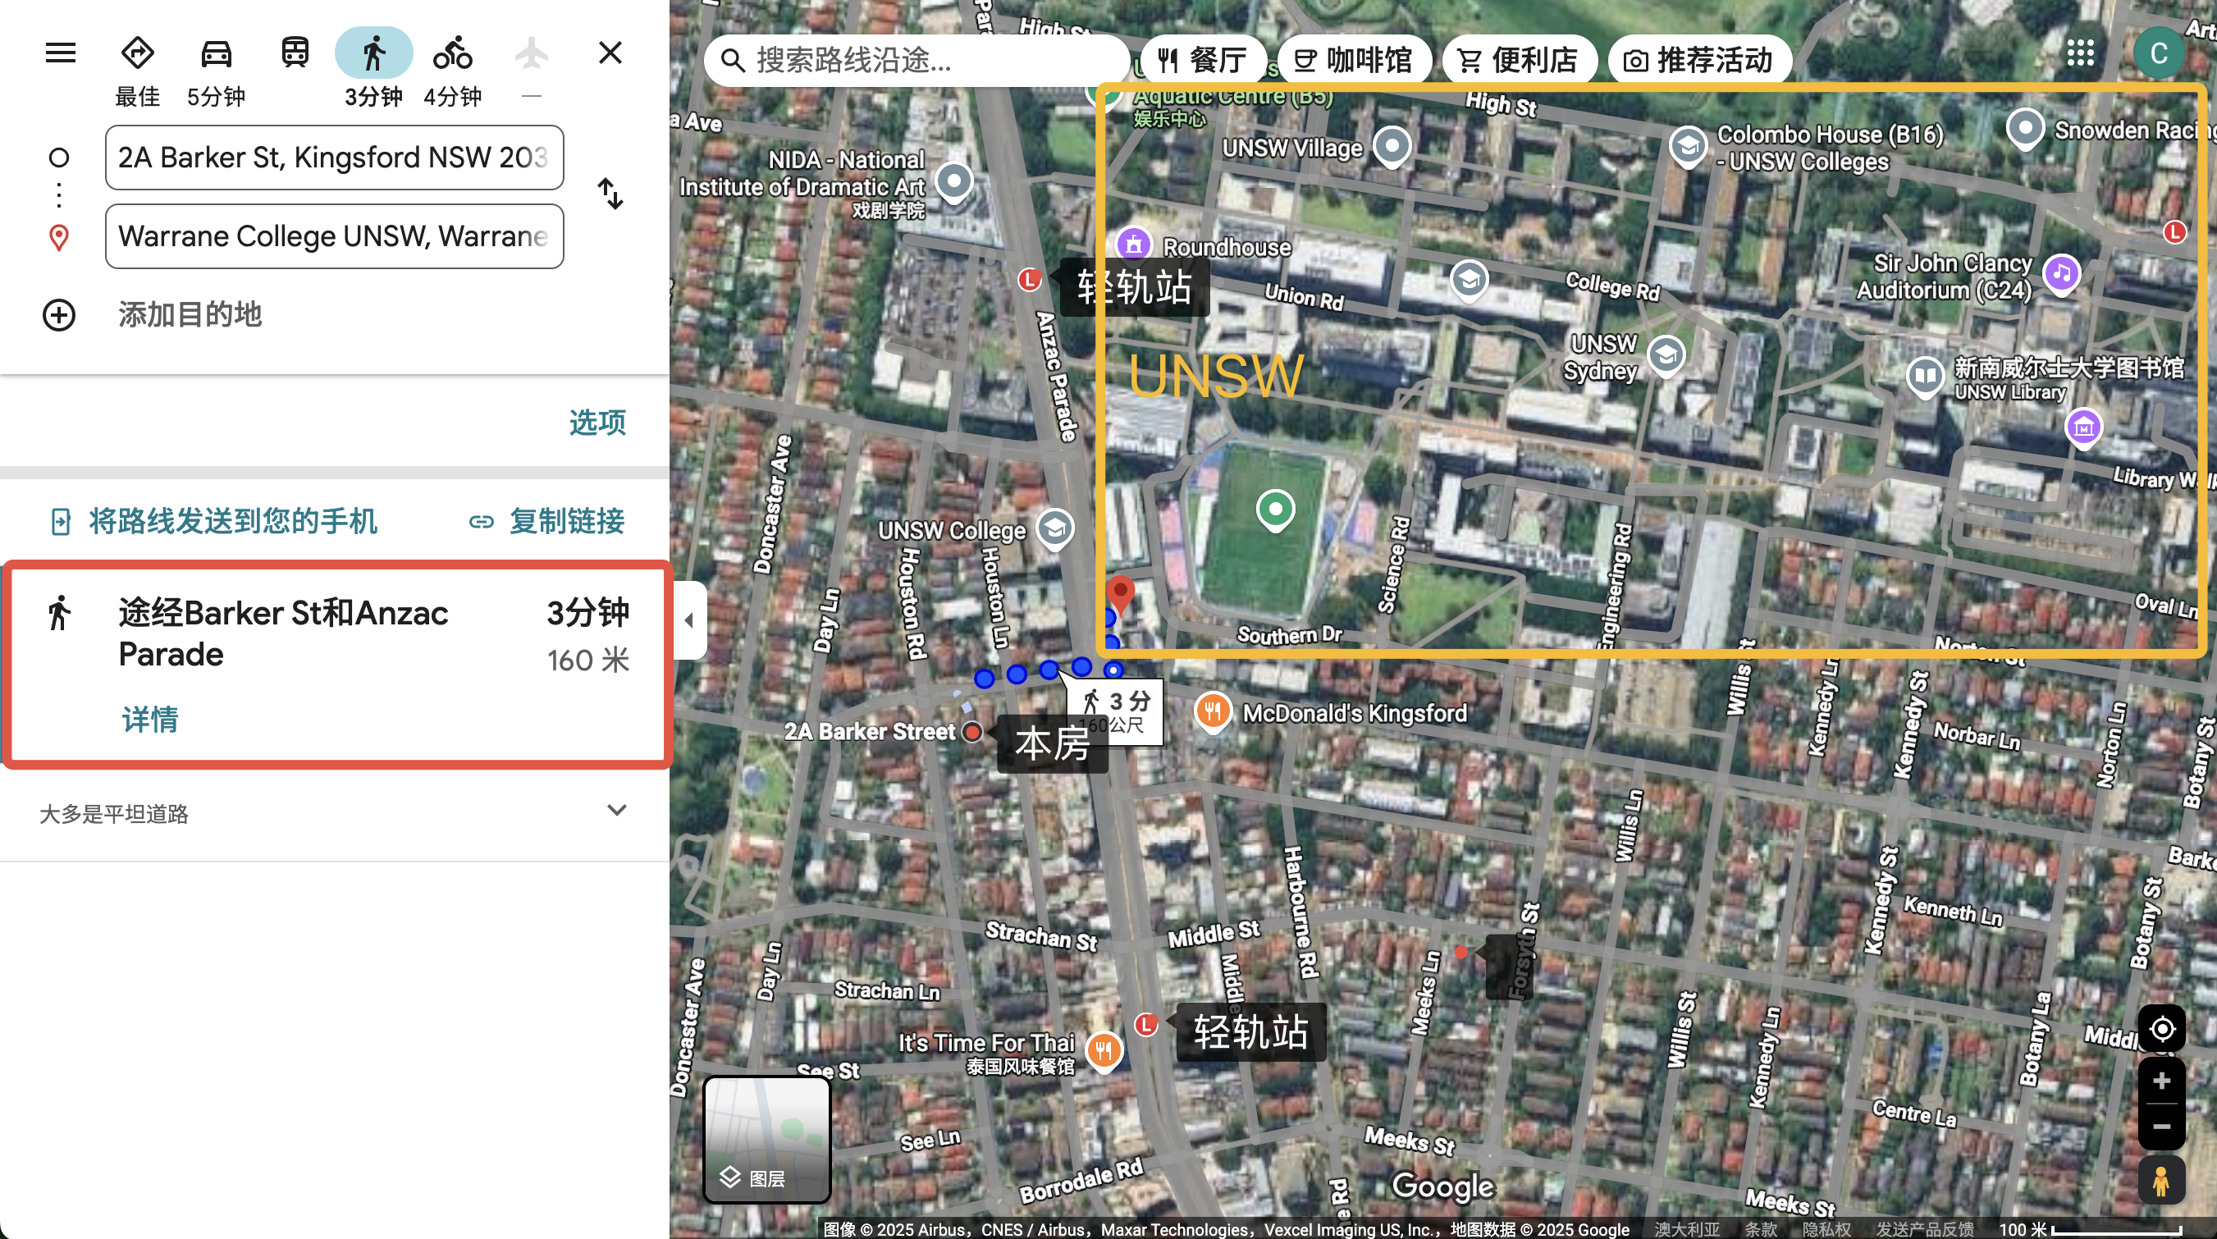Copy link 复制链接
The width and height of the screenshot is (2217, 1239).
tap(547, 521)
